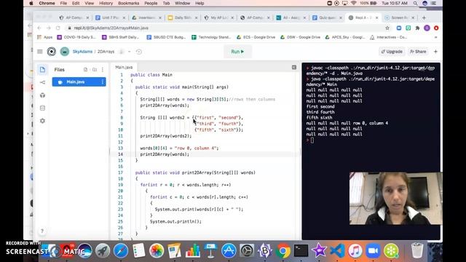Open the Packages cube sidebar icon
This screenshot has width=466, height=262.
tap(42, 95)
